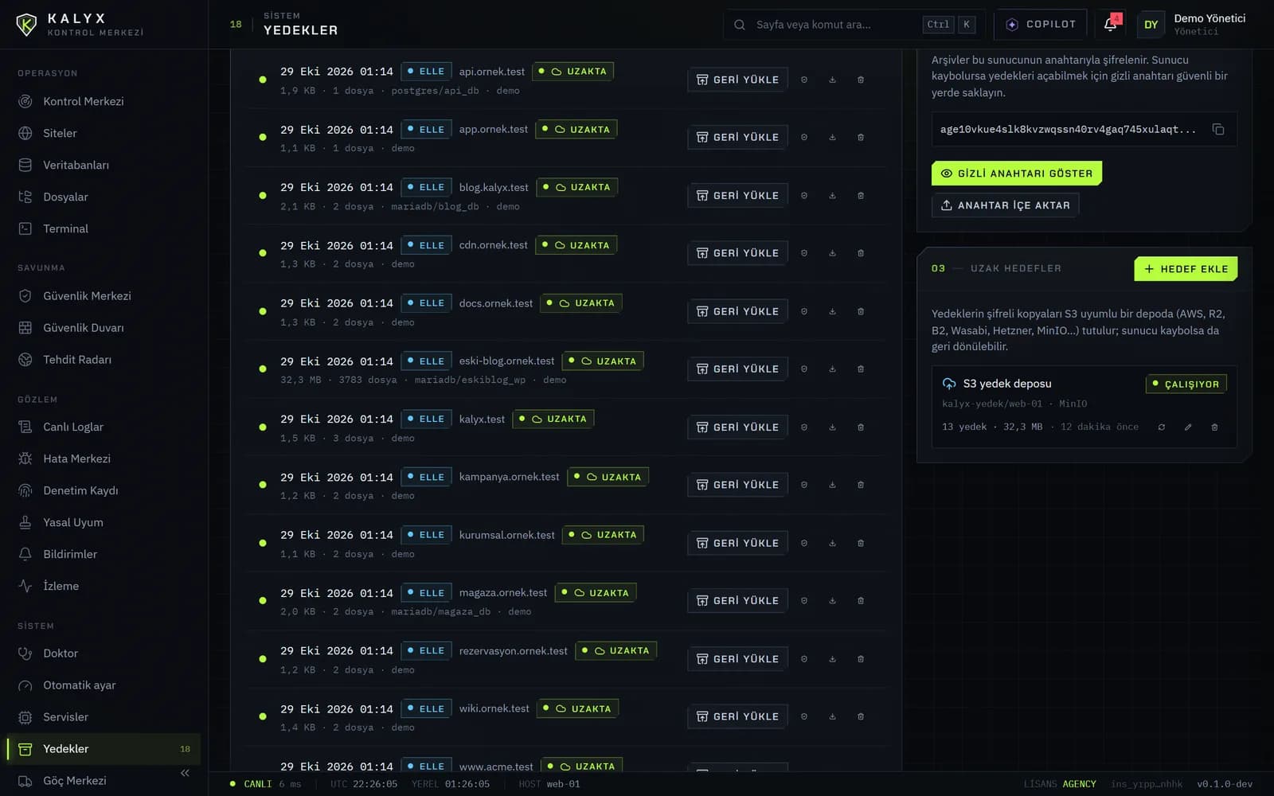This screenshot has width=1274, height=796.
Task: Delete the kampanya.ornek.test backup
Action: click(x=861, y=485)
